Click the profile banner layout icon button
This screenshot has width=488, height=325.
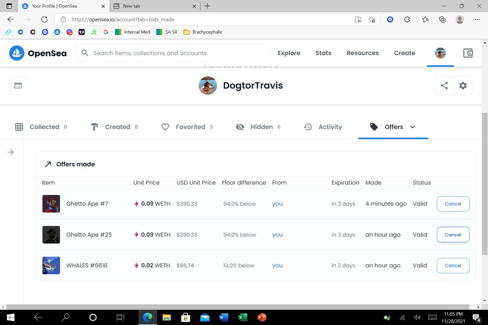point(18,86)
